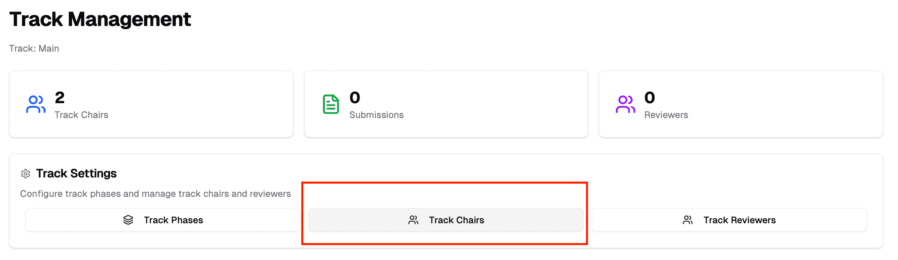This screenshot has width=898, height=260.
Task: Select the Track: Main label
Action: click(34, 48)
